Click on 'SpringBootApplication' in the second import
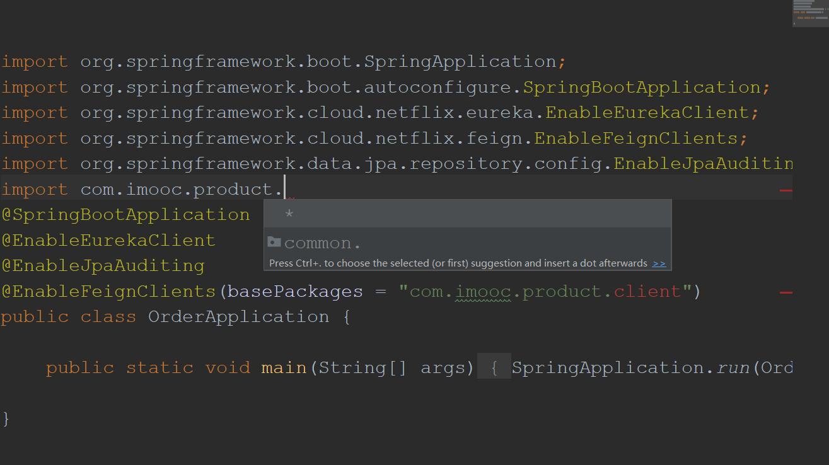Image resolution: width=829 pixels, height=465 pixels. pos(642,87)
